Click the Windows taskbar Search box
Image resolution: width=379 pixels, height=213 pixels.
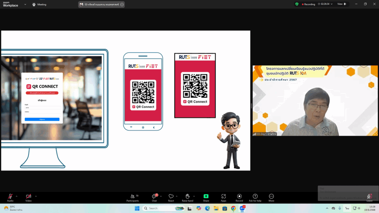pos(164,208)
